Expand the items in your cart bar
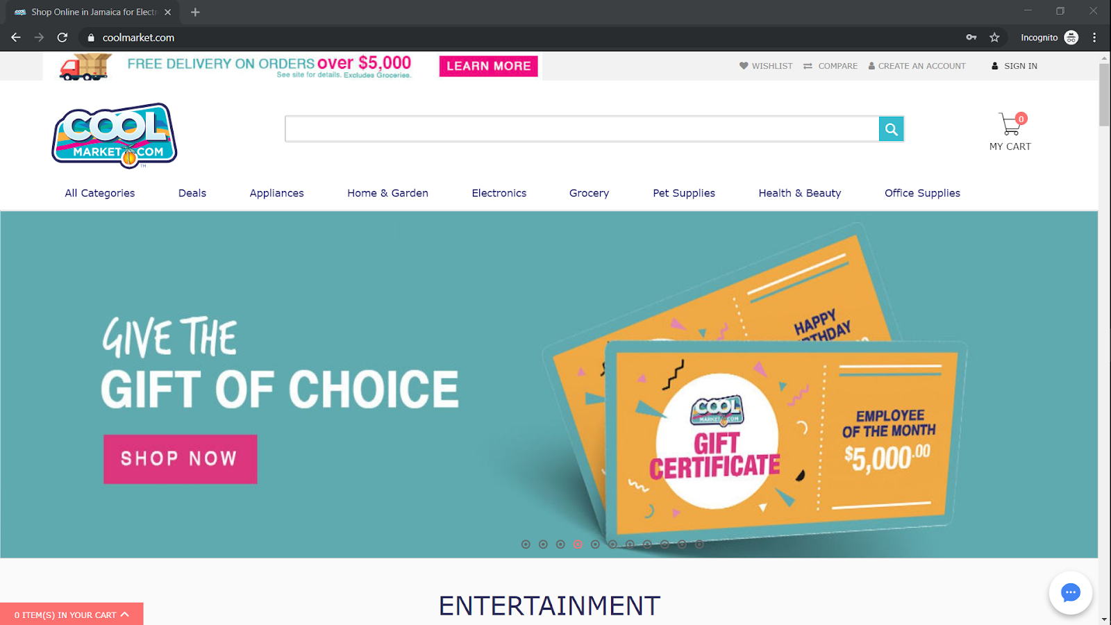This screenshot has width=1111, height=625. point(72,614)
